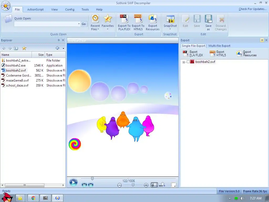Click Export To HTML5 ribbon button
The height and width of the screenshot is (202, 269).
[138, 23]
